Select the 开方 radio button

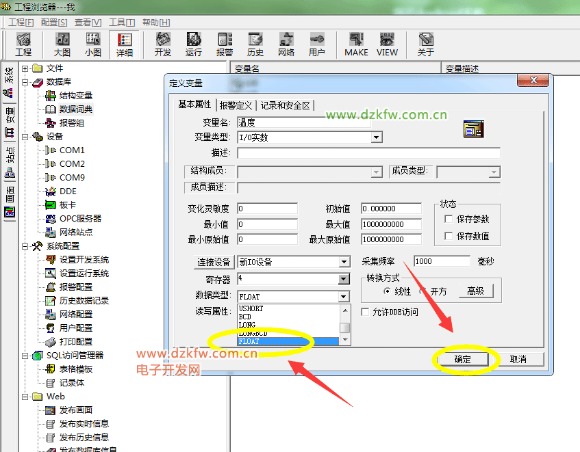[424, 291]
